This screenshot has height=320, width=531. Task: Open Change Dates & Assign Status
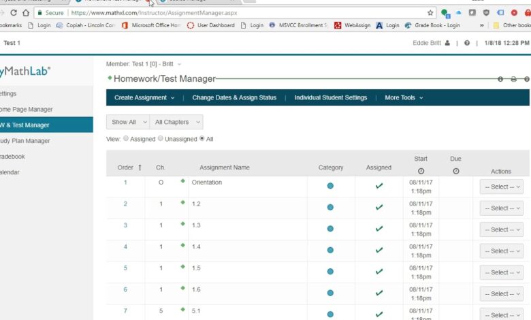(234, 97)
